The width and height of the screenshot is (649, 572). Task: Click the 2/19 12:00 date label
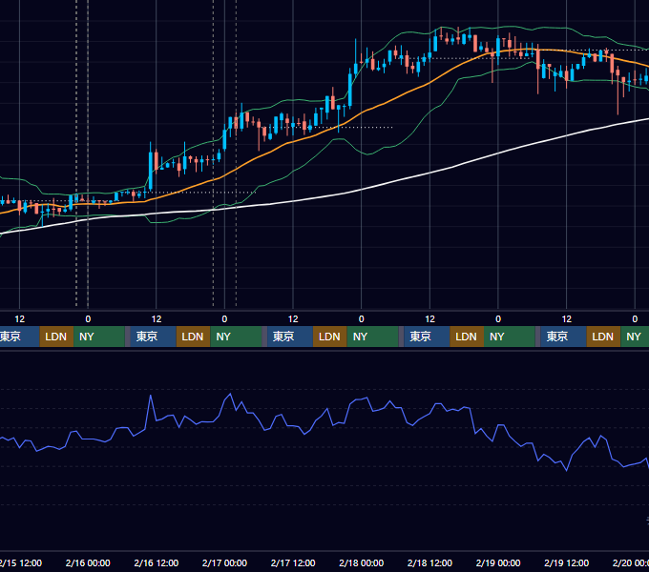566,562
